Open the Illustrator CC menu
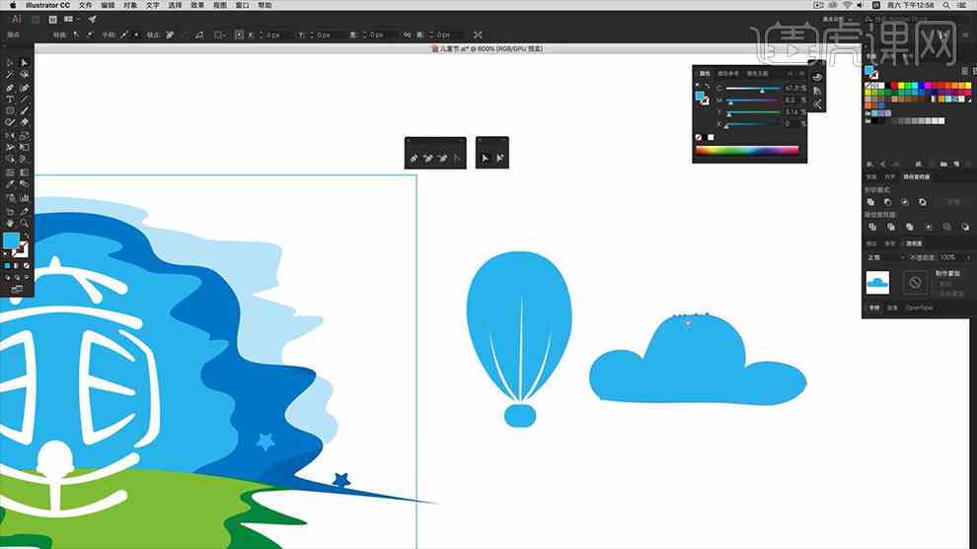This screenshot has height=549, width=977. tap(48, 5)
